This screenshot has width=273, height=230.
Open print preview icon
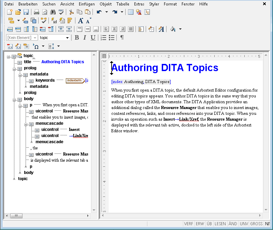tap(45, 12)
